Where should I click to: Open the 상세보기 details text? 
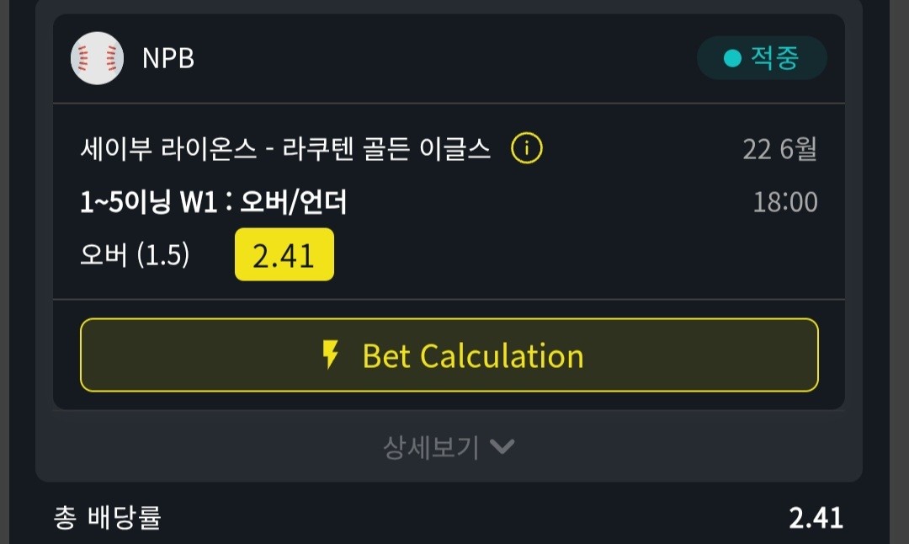(431, 447)
